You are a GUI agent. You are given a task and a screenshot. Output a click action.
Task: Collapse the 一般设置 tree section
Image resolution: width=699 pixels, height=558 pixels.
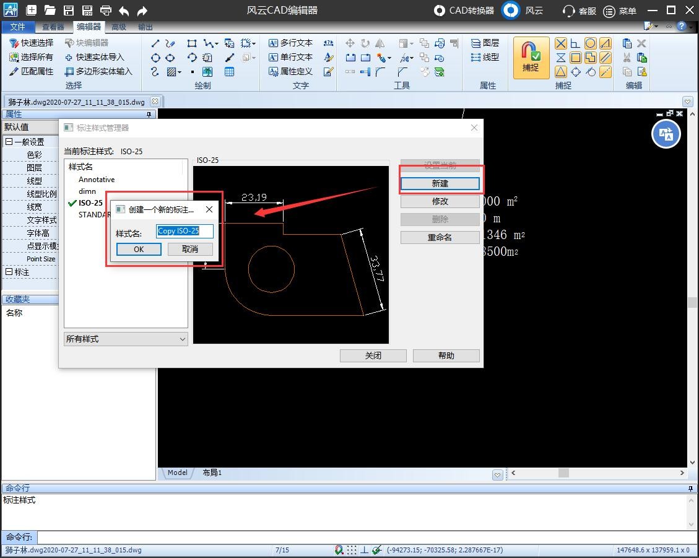[x=9, y=142]
